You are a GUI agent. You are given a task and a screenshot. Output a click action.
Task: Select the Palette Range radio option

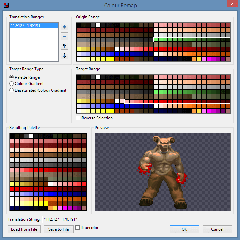click(x=12, y=77)
